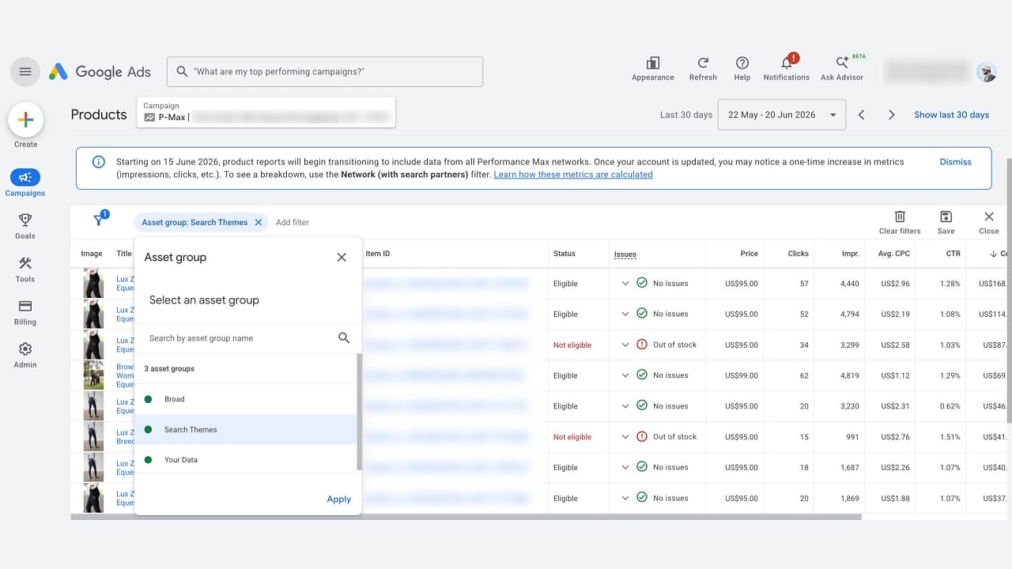Screen dimensions: 1012x569
Task: Apply the asset group selection
Action: [x=338, y=499]
